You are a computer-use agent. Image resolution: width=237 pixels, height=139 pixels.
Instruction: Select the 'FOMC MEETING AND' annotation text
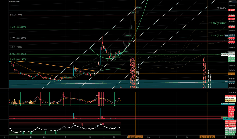point(209,79)
